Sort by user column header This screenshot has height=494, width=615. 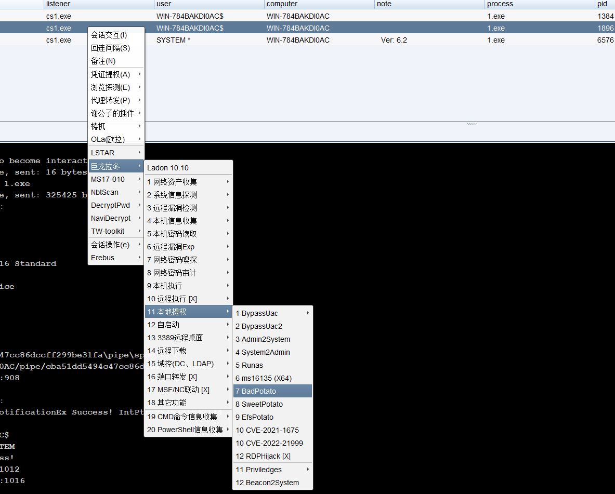pyautogui.click(x=209, y=4)
